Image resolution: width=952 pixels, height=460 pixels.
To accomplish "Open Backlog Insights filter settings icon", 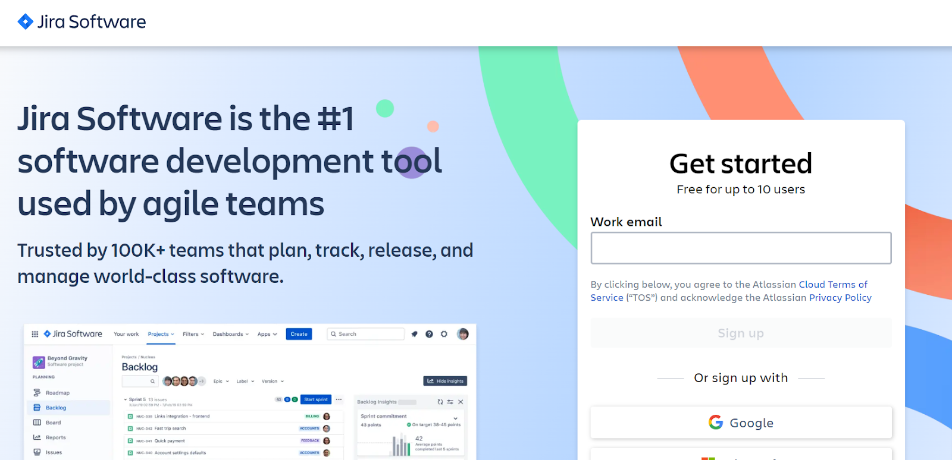I will pos(450,402).
